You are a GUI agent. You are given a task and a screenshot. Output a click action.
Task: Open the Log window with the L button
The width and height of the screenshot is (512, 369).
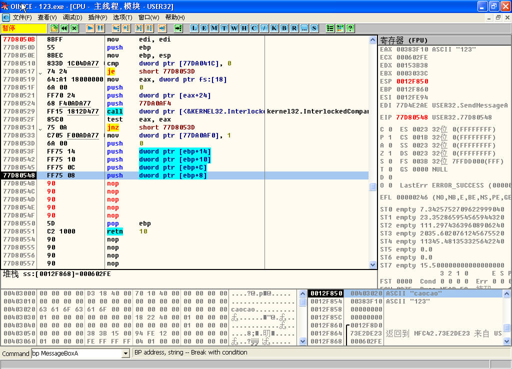point(194,28)
